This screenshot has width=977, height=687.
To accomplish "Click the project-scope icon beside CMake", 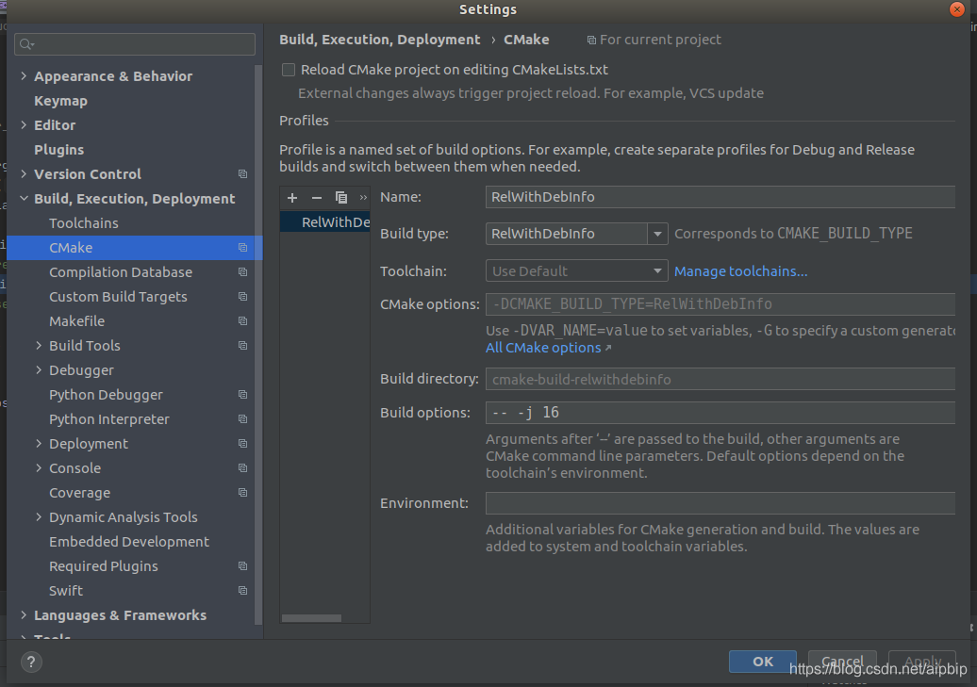I will point(243,248).
